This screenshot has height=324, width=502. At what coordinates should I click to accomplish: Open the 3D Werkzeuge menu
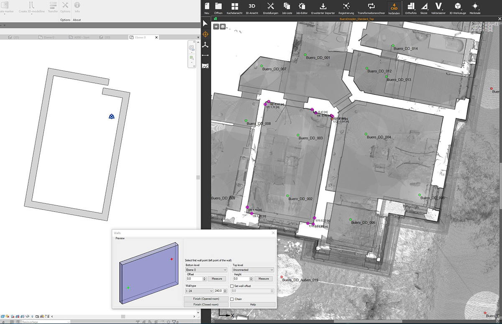[458, 7]
